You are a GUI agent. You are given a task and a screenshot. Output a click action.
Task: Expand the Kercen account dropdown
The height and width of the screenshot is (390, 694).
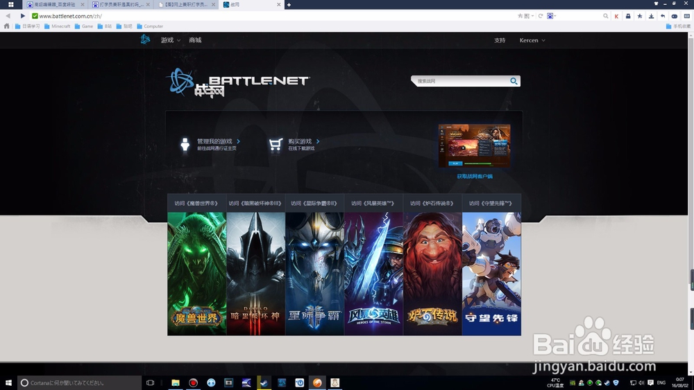(532, 40)
